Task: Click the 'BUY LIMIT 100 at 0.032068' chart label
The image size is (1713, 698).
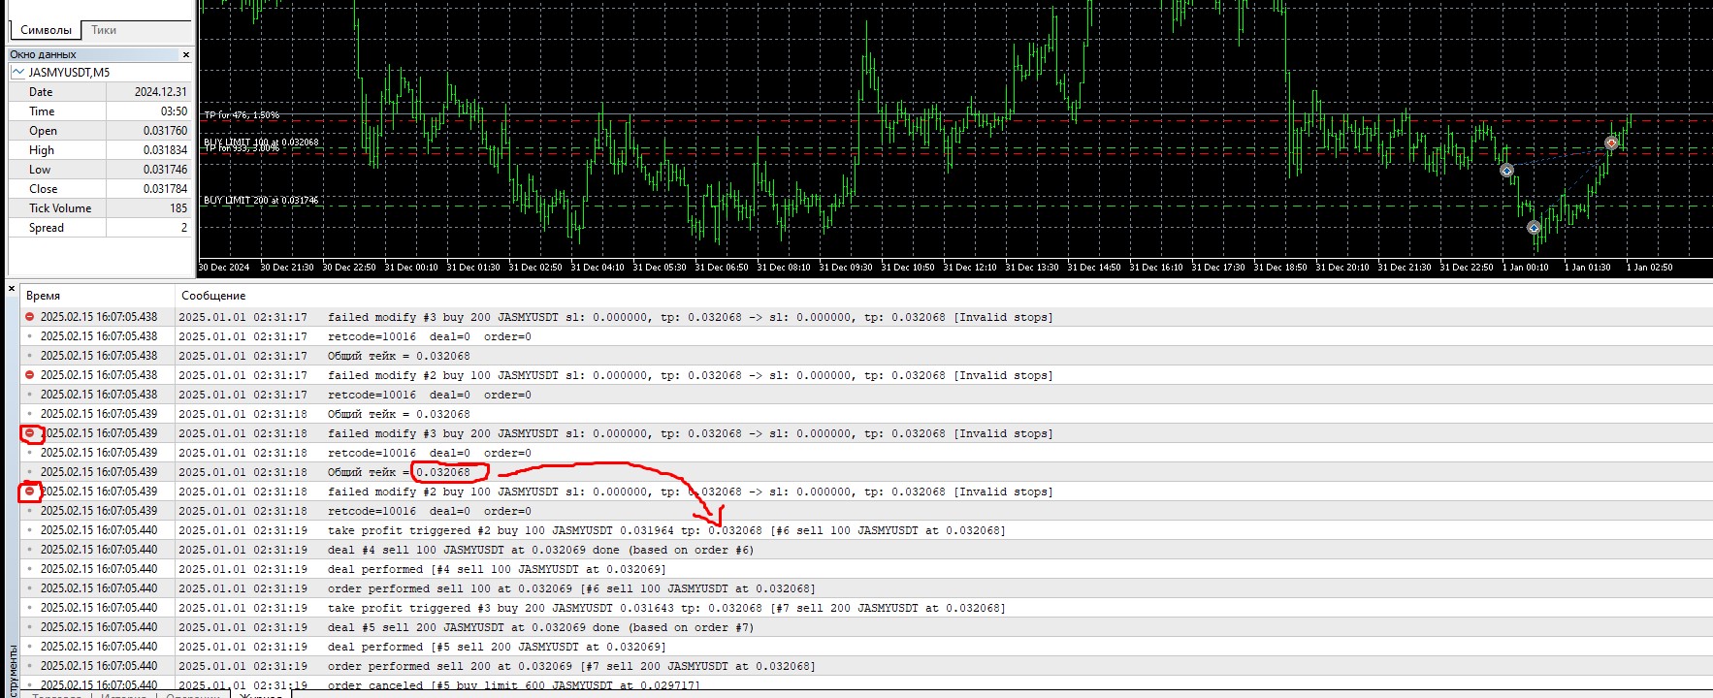Action: tap(261, 142)
